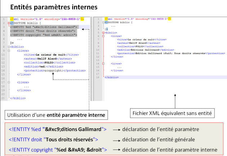This screenshot has height=156, width=227.
Task: Click line number 18 in right editor
Action: [98, 77]
